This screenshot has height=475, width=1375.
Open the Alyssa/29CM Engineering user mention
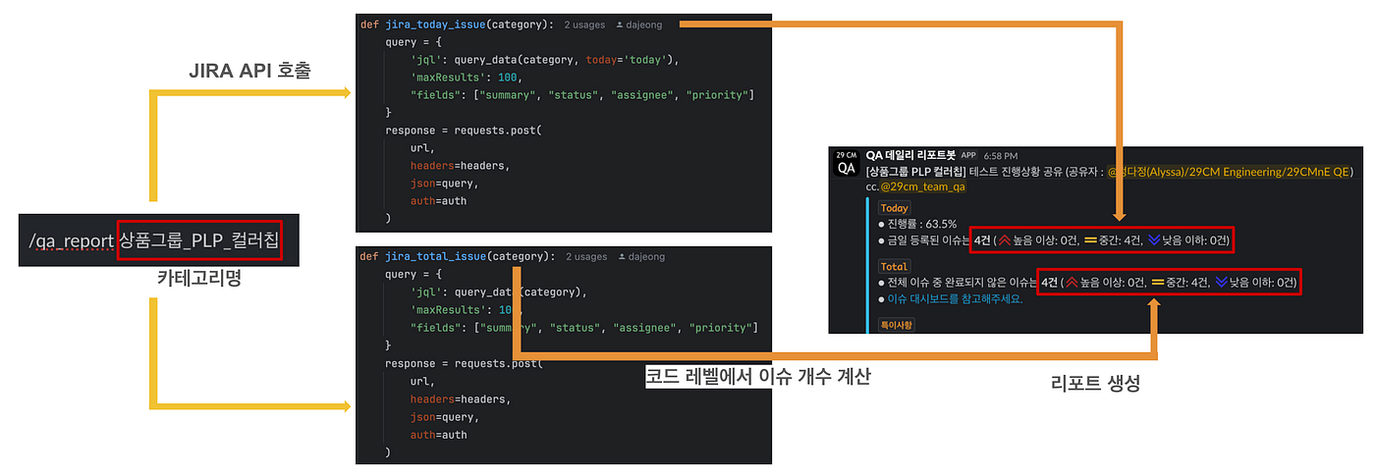[1231, 172]
